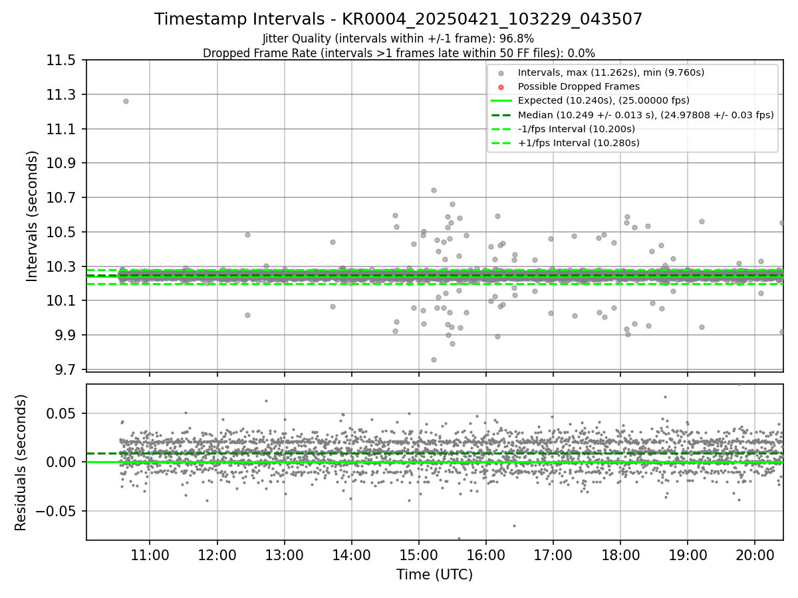Click the y-axis tick label '11.3'

tap(62, 94)
